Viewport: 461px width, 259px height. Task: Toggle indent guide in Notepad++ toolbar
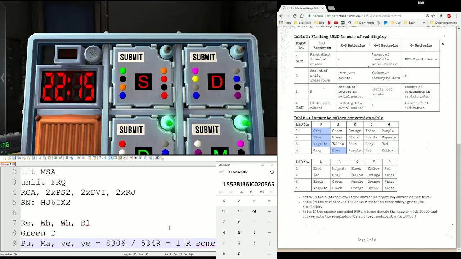111,158
